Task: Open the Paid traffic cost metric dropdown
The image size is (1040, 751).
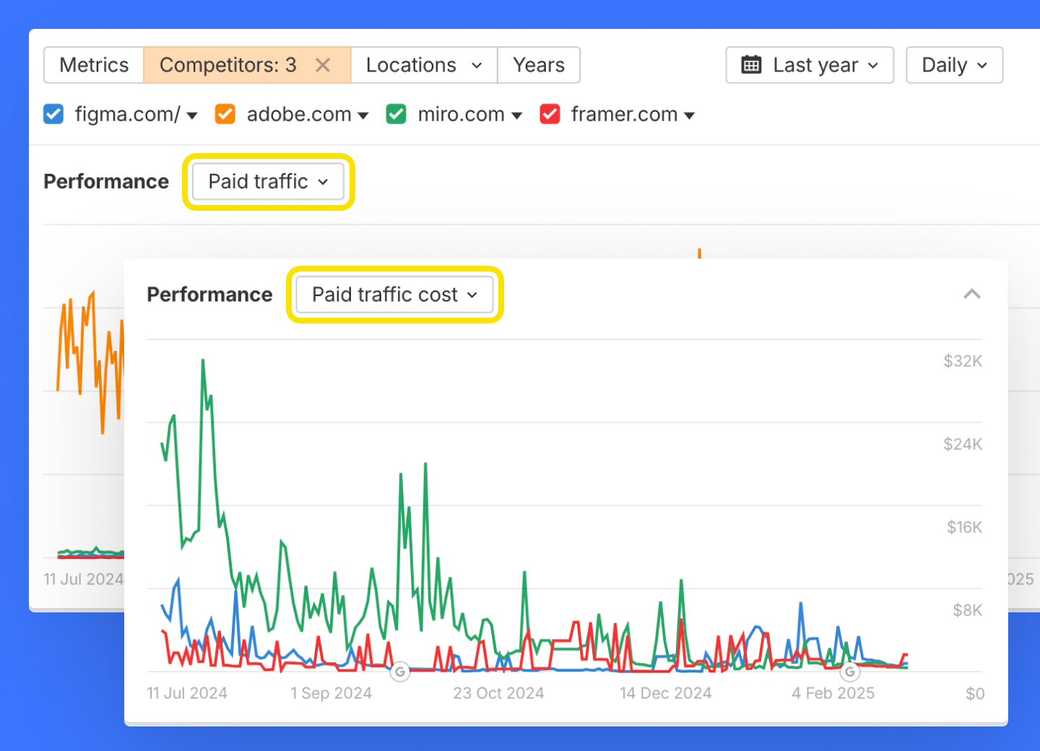Action: 394,294
